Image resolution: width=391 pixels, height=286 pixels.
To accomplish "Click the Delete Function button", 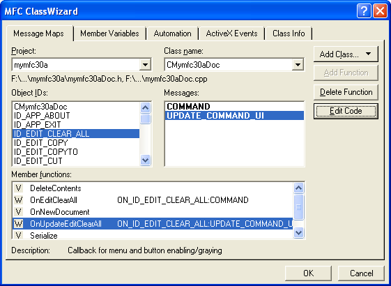I will point(346,92).
